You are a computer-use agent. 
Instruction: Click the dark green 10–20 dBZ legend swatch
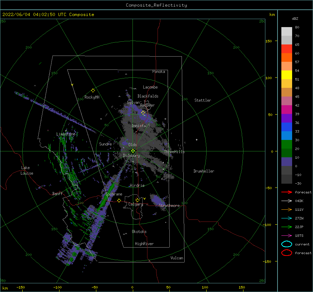click(x=287, y=153)
